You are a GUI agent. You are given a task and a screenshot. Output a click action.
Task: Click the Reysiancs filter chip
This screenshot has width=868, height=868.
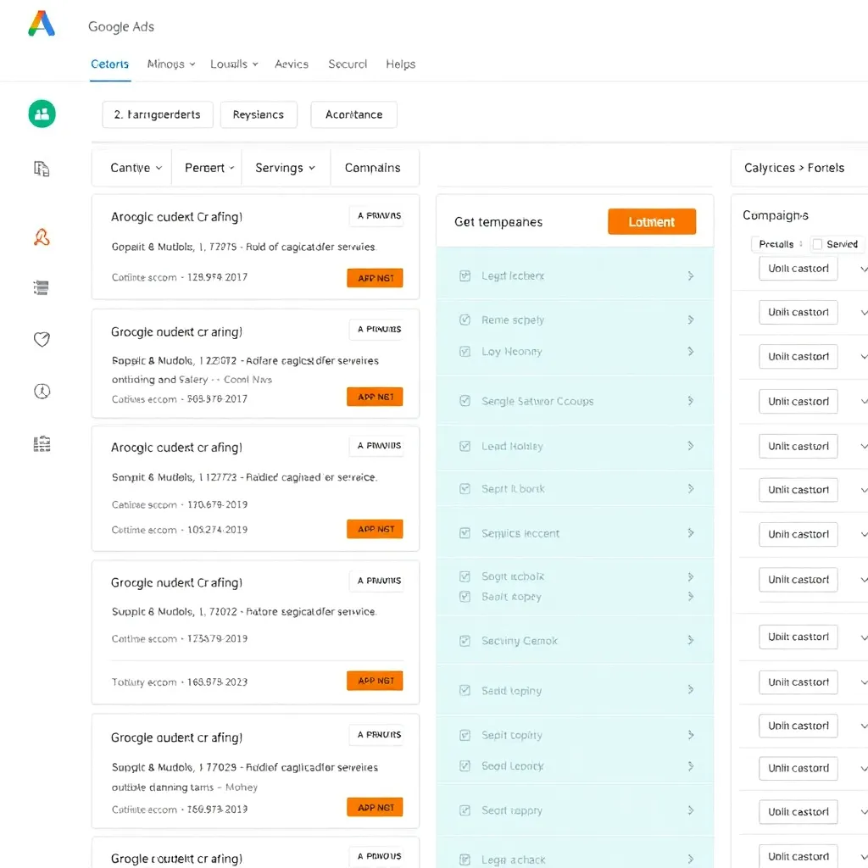pyautogui.click(x=259, y=114)
